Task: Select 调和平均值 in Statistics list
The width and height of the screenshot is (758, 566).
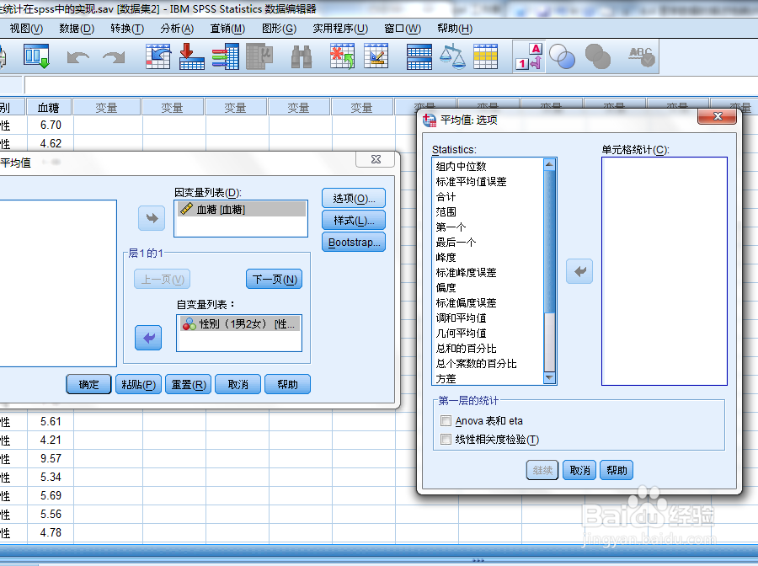Action: tap(462, 318)
